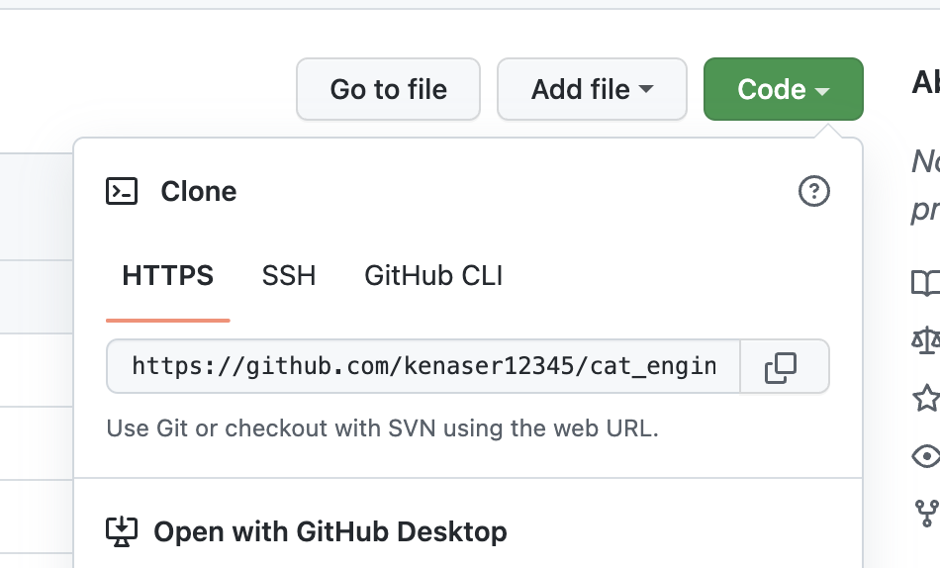Viewport: 940px width, 568px height.
Task: Click the 'Use Git or checkout with SVN' hint
Action: [382, 428]
